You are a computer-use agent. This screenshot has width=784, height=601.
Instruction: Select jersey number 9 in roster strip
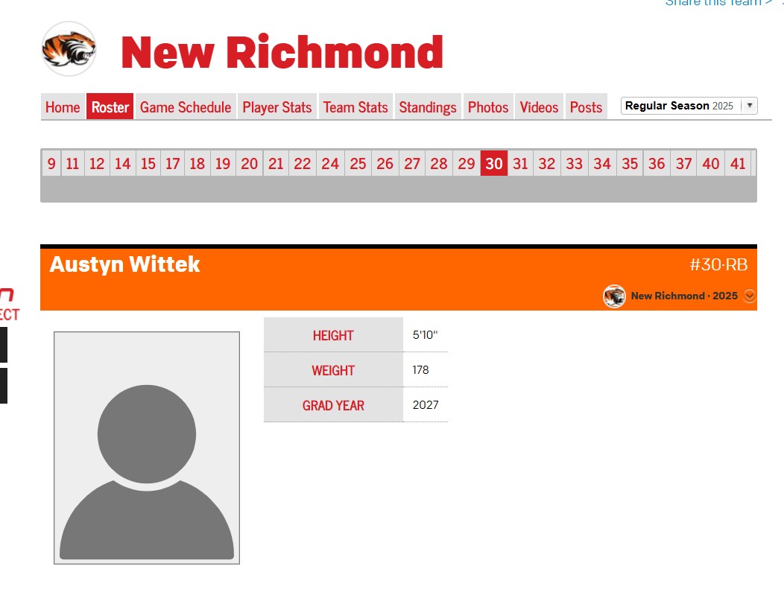click(x=51, y=164)
